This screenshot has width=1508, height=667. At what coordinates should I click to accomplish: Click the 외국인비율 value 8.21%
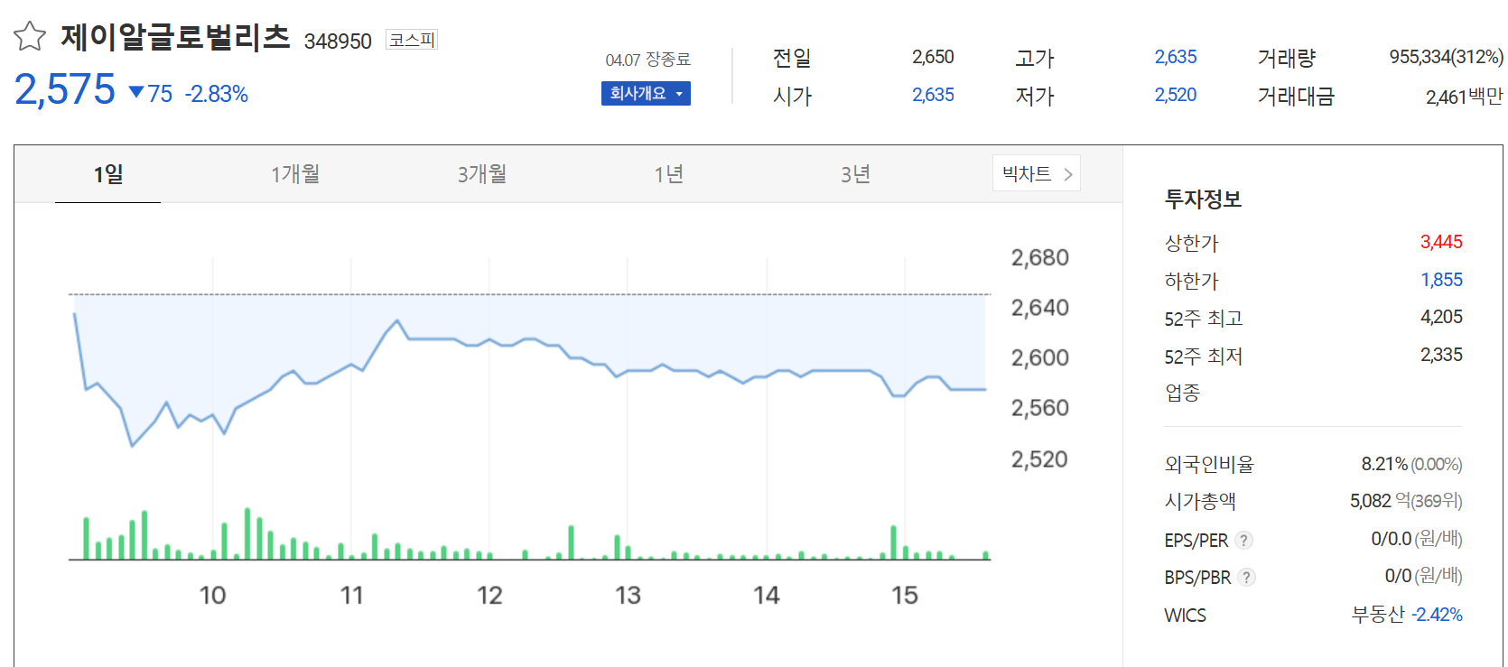pos(1384,464)
